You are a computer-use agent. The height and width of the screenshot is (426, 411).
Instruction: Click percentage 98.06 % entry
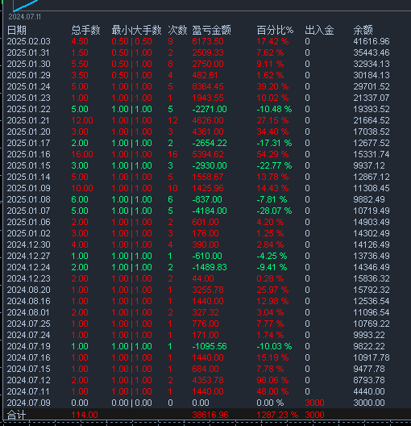272,380
